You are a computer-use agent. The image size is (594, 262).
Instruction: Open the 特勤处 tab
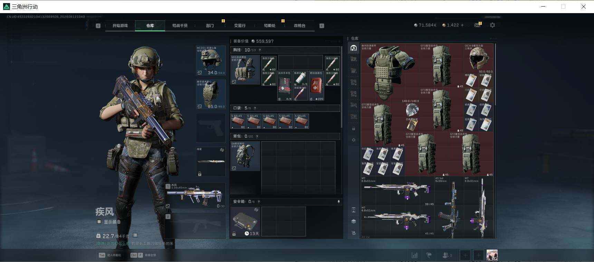coord(270,26)
